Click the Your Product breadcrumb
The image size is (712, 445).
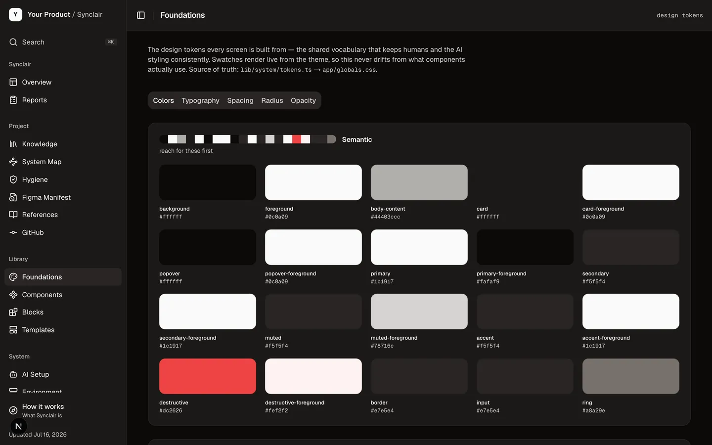pos(49,14)
